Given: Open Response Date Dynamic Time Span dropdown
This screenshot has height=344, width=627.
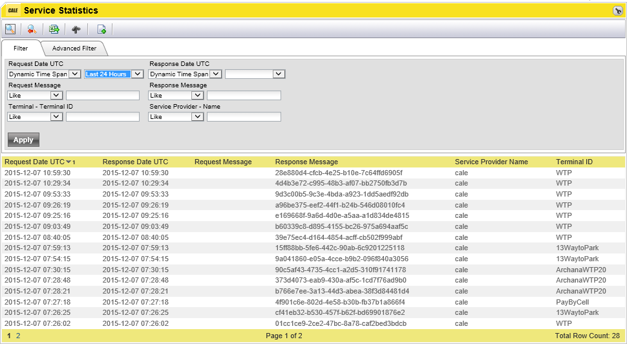Looking at the screenshot, I should [185, 74].
